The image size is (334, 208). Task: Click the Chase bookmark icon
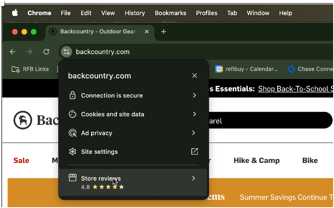click(291, 69)
